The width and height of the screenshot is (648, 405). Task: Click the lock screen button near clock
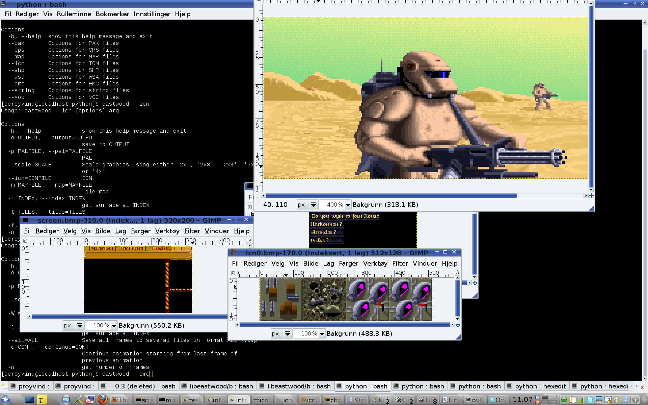pyautogui.click(x=537, y=398)
